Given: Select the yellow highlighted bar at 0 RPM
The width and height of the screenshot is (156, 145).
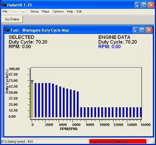Looking at the screenshot, I should click(x=32, y=100).
